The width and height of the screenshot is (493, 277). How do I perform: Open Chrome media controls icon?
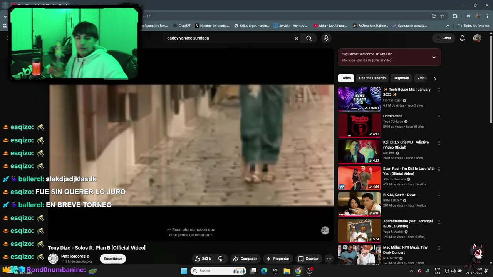(469, 16)
